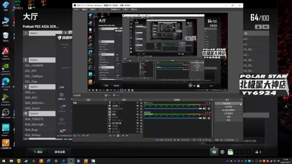This screenshot has height=164, width=292.
Task: Click the lobby 游戏设置 button
Action: pyautogui.click(x=60, y=152)
